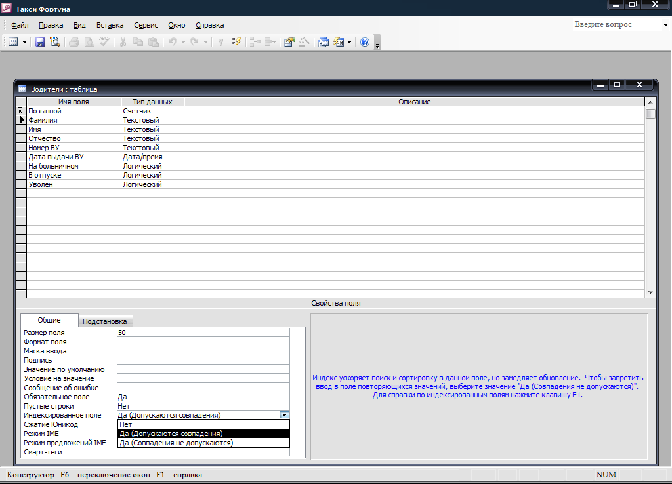This screenshot has height=484, width=672.
Task: Click the Delete Rows icon
Action: point(270,42)
